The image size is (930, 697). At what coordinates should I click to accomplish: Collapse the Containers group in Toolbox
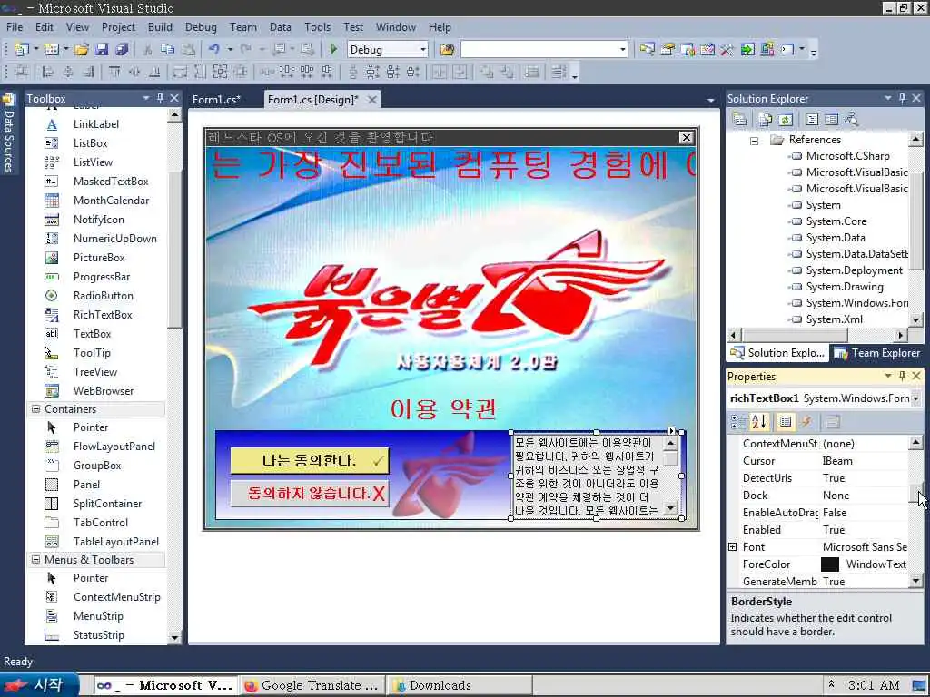(x=35, y=409)
